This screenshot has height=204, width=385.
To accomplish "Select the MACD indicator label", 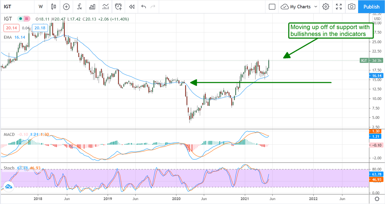I will point(9,134).
